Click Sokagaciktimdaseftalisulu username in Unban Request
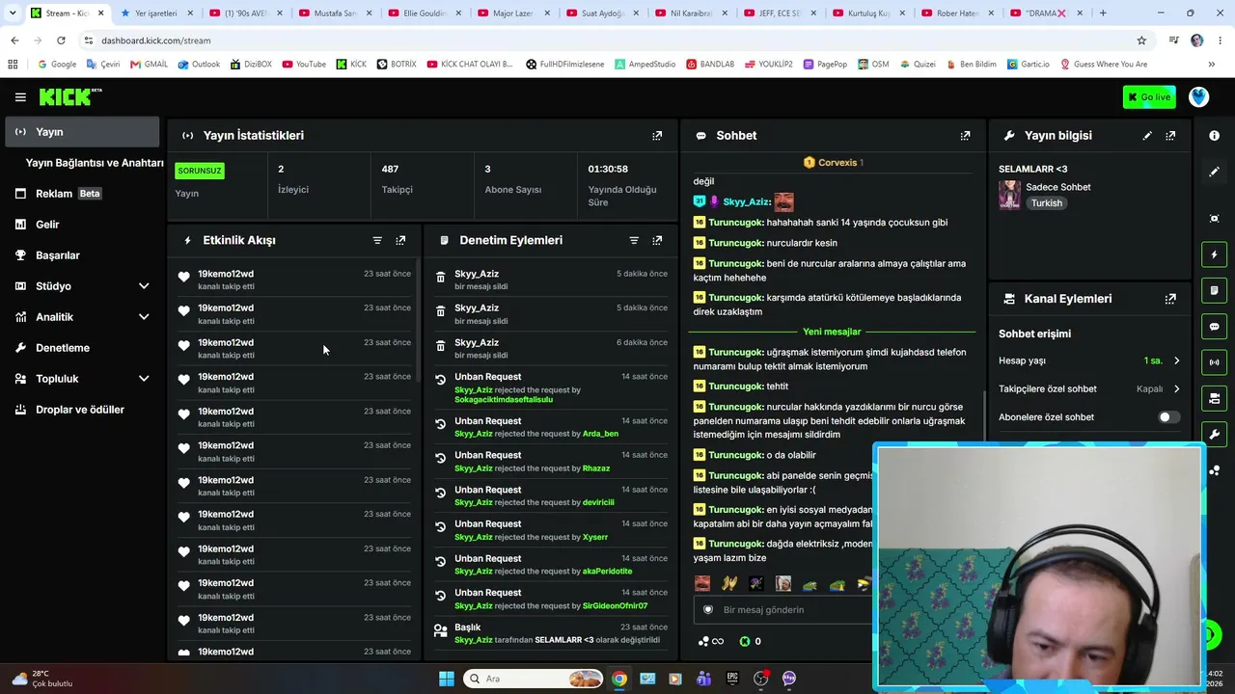 (504, 400)
